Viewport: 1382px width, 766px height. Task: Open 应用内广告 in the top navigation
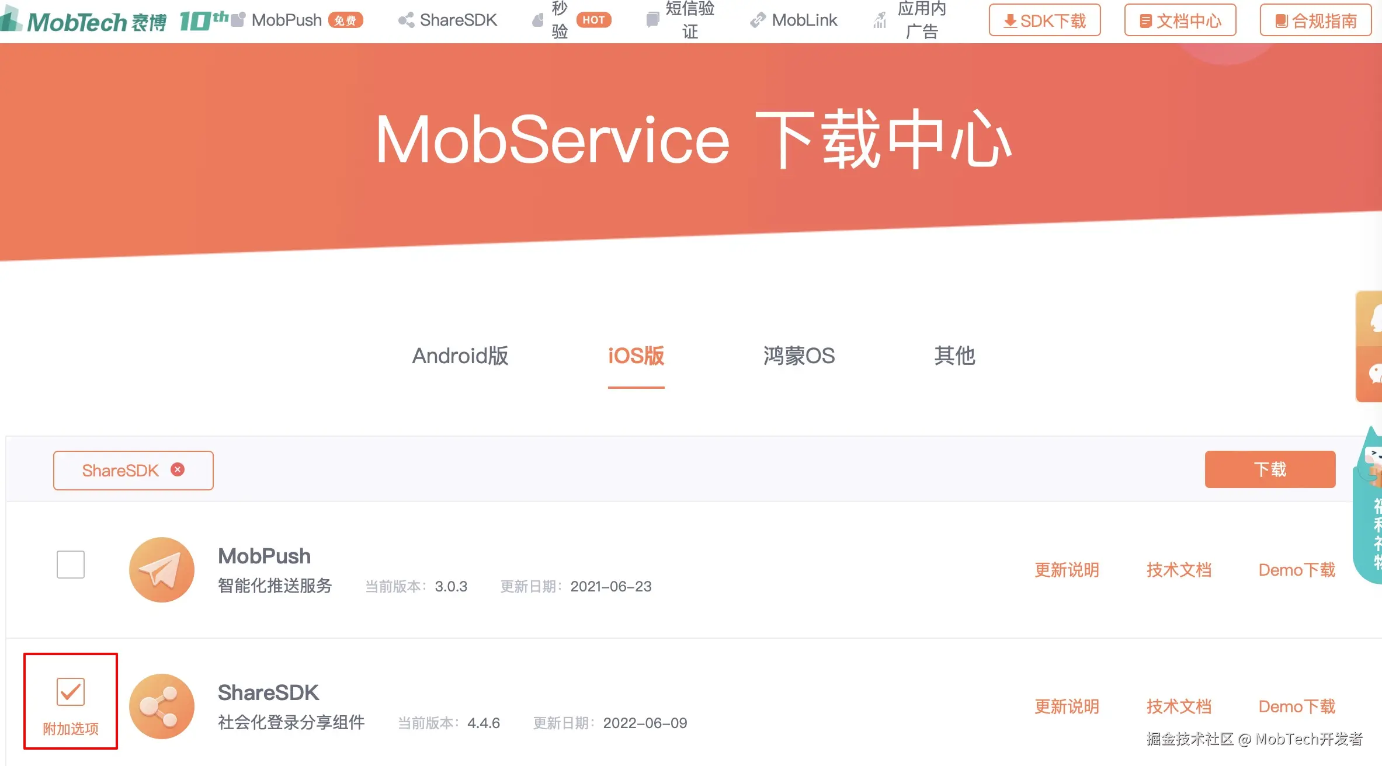pyautogui.click(x=921, y=20)
